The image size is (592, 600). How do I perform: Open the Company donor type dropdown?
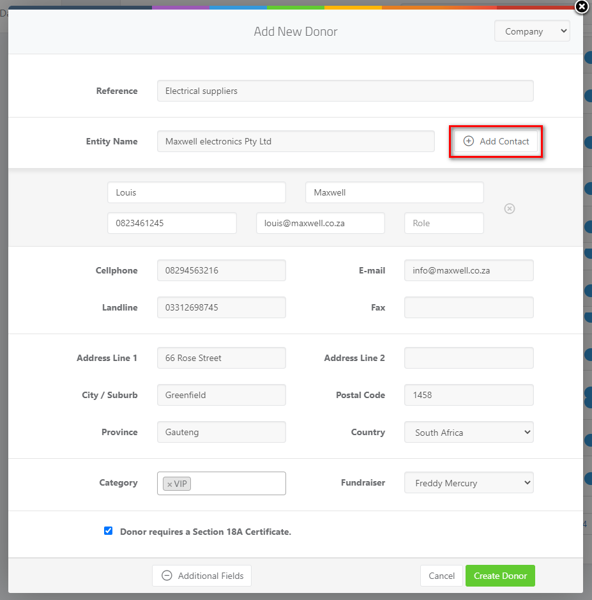pos(532,31)
